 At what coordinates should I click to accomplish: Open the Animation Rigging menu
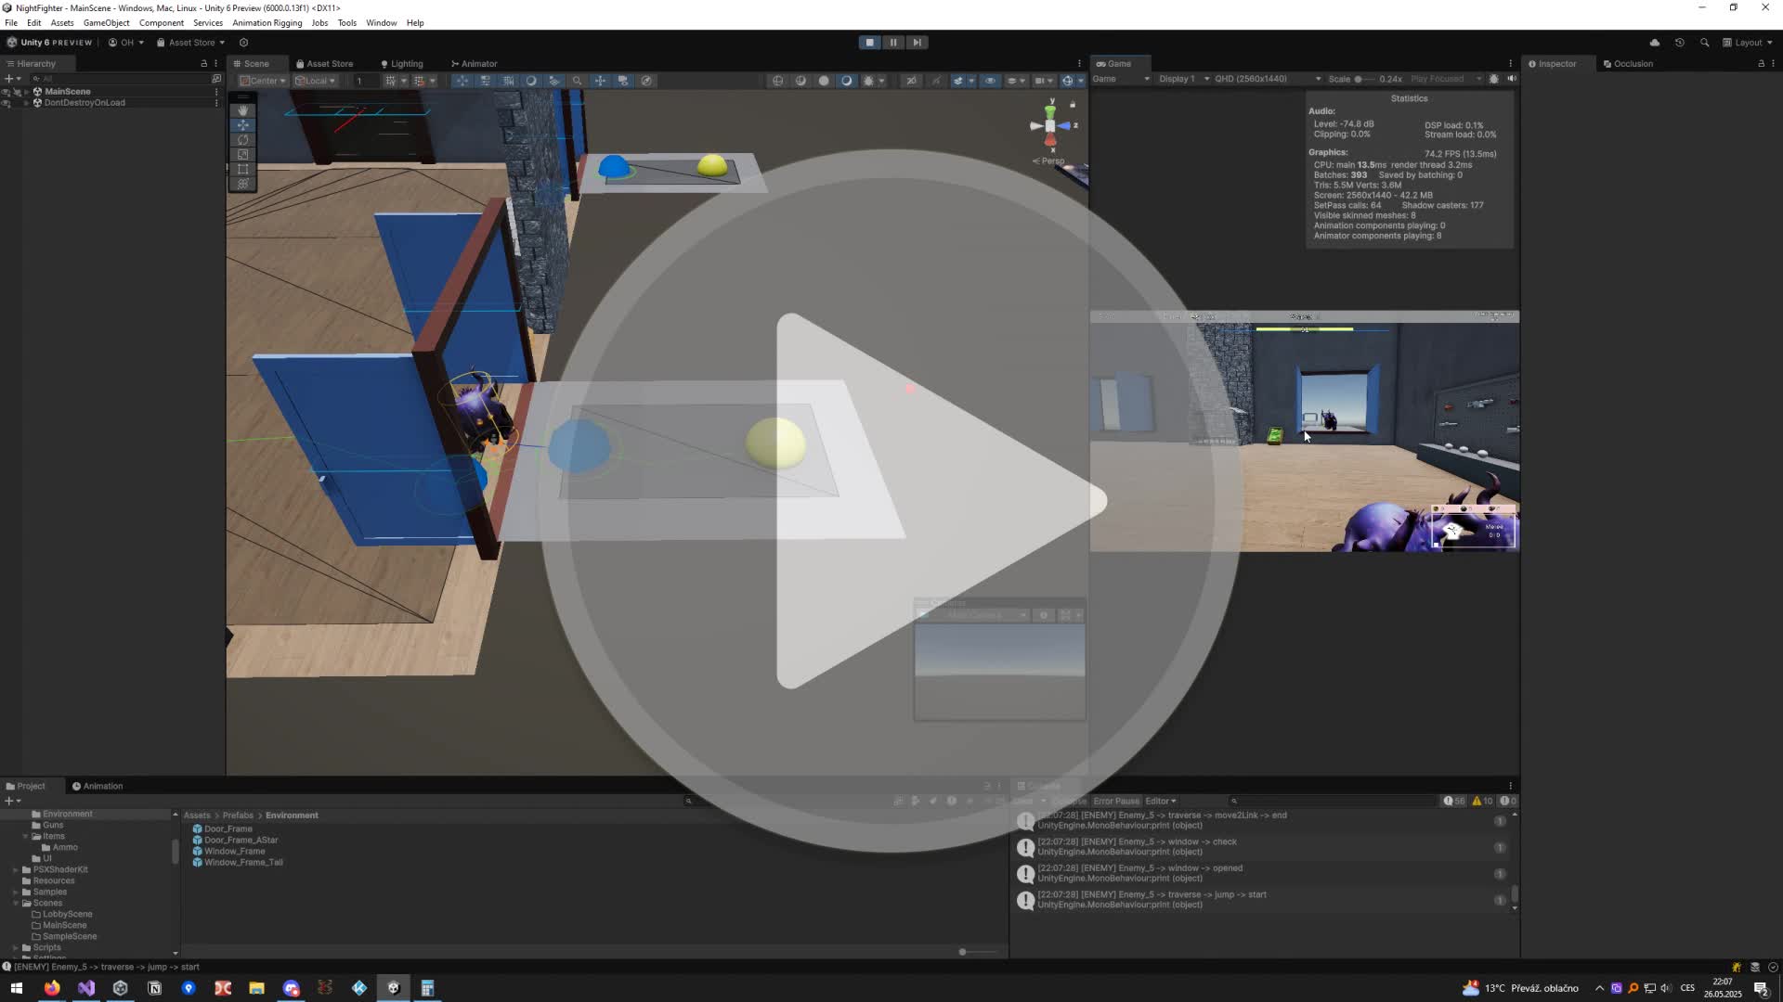point(267,23)
